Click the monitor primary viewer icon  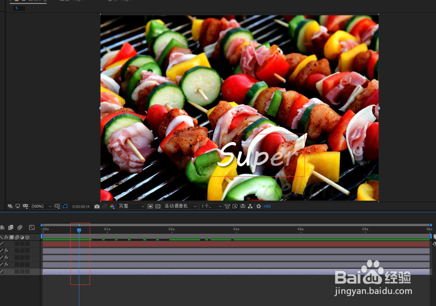click(x=18, y=206)
